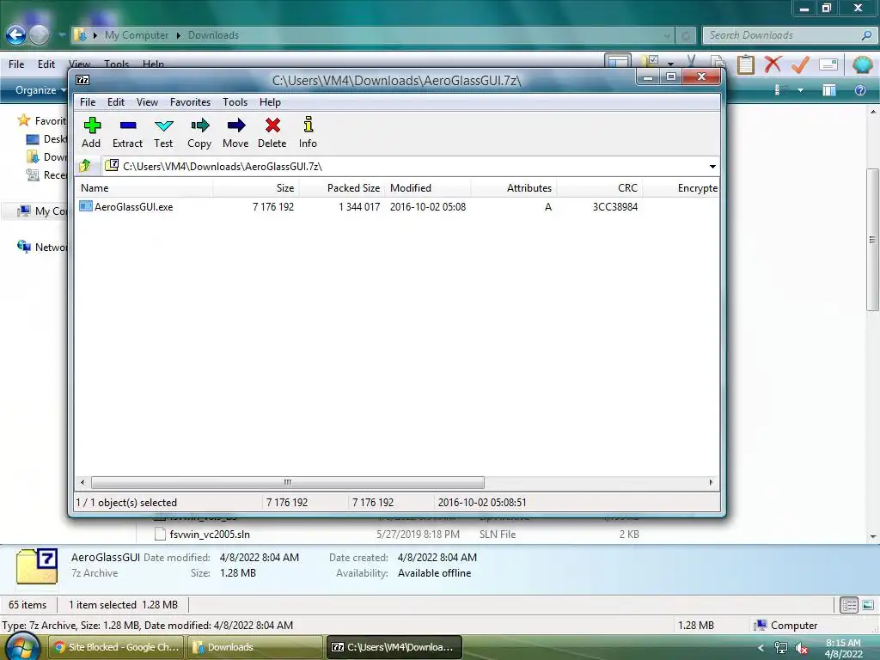This screenshot has height=660, width=880.
Task: Open the Explorer Edit menu
Action: (x=46, y=64)
